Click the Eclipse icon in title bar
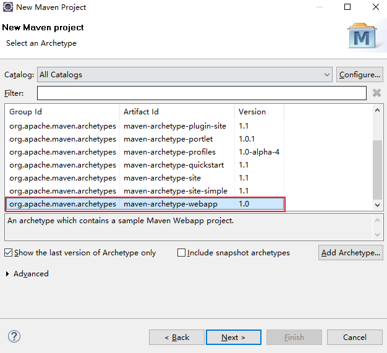 [x=7, y=7]
